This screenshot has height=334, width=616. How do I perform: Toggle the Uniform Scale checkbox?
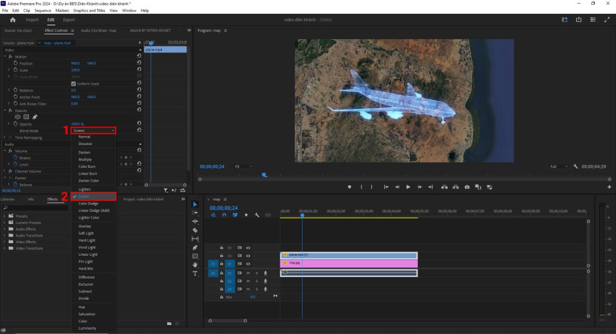tap(74, 84)
